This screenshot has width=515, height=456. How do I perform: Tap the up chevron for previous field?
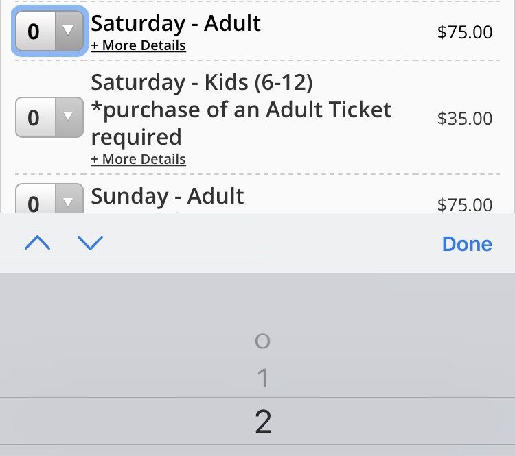coord(37,243)
